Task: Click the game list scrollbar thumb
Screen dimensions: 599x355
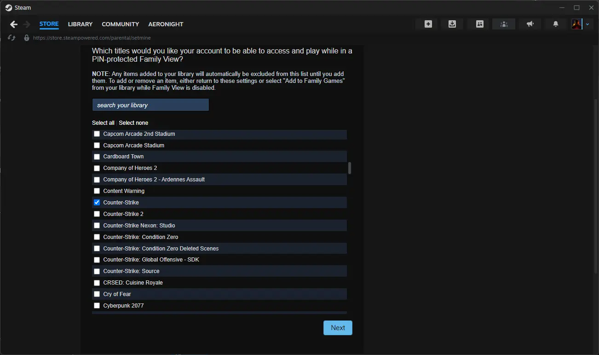Action: pos(350,168)
